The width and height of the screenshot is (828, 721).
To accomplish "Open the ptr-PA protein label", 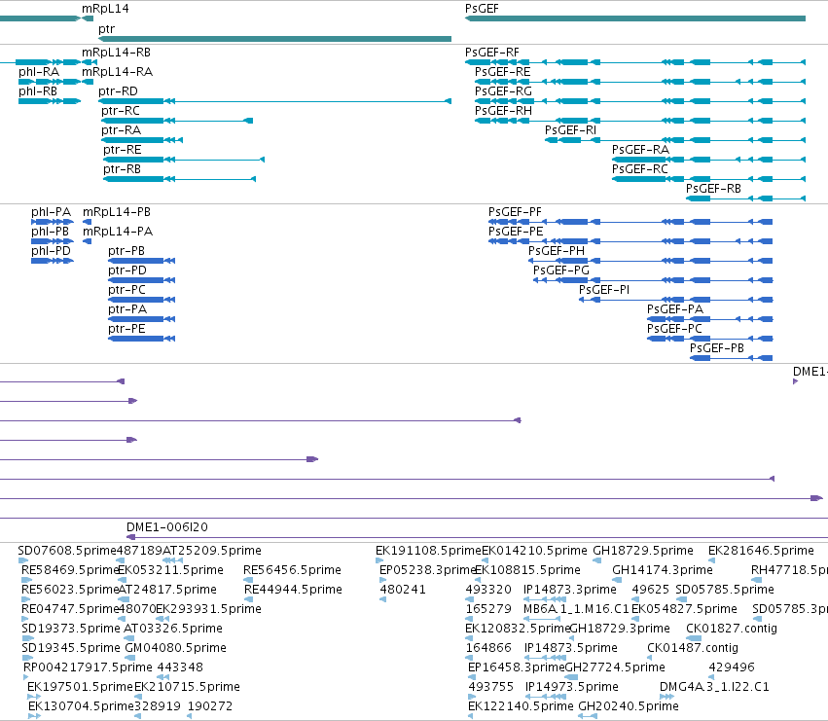I will click(127, 310).
